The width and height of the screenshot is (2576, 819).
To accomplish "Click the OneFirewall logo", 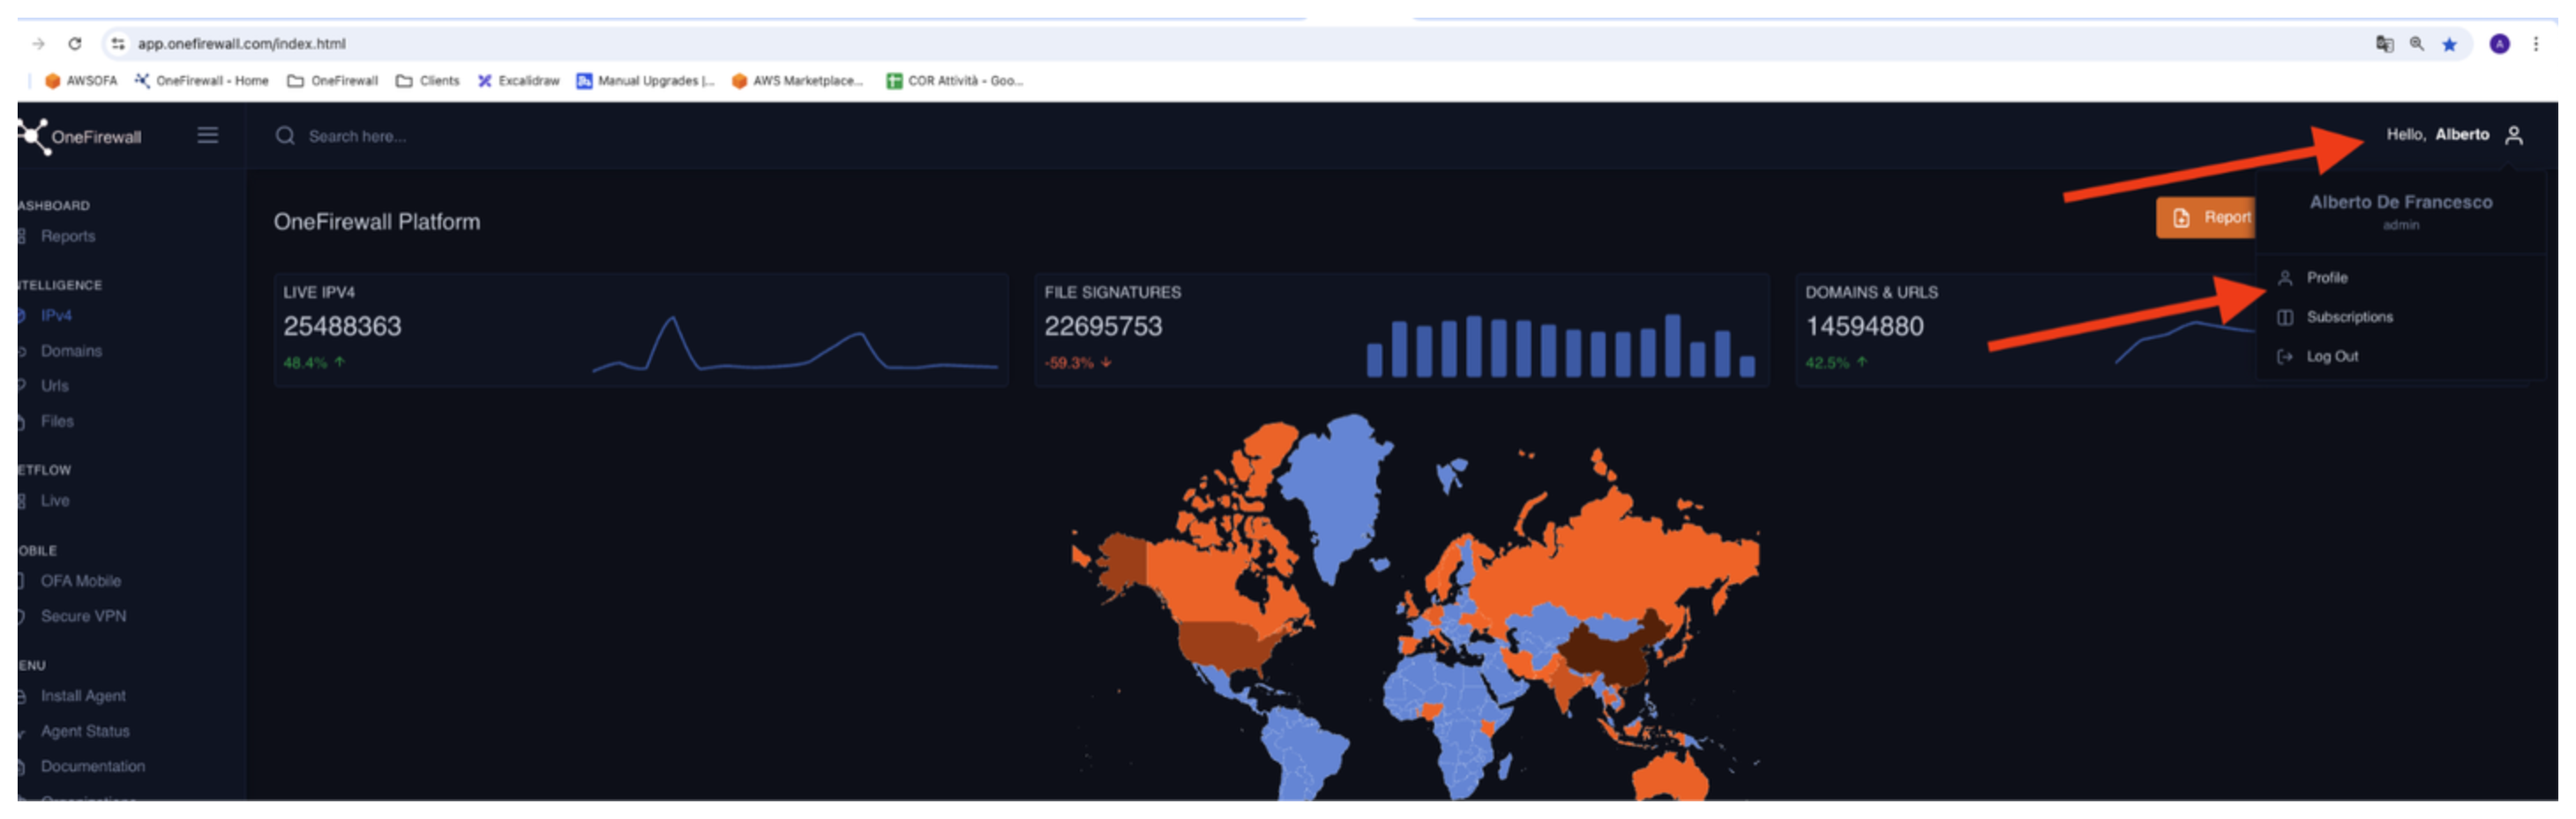I will click(x=80, y=137).
